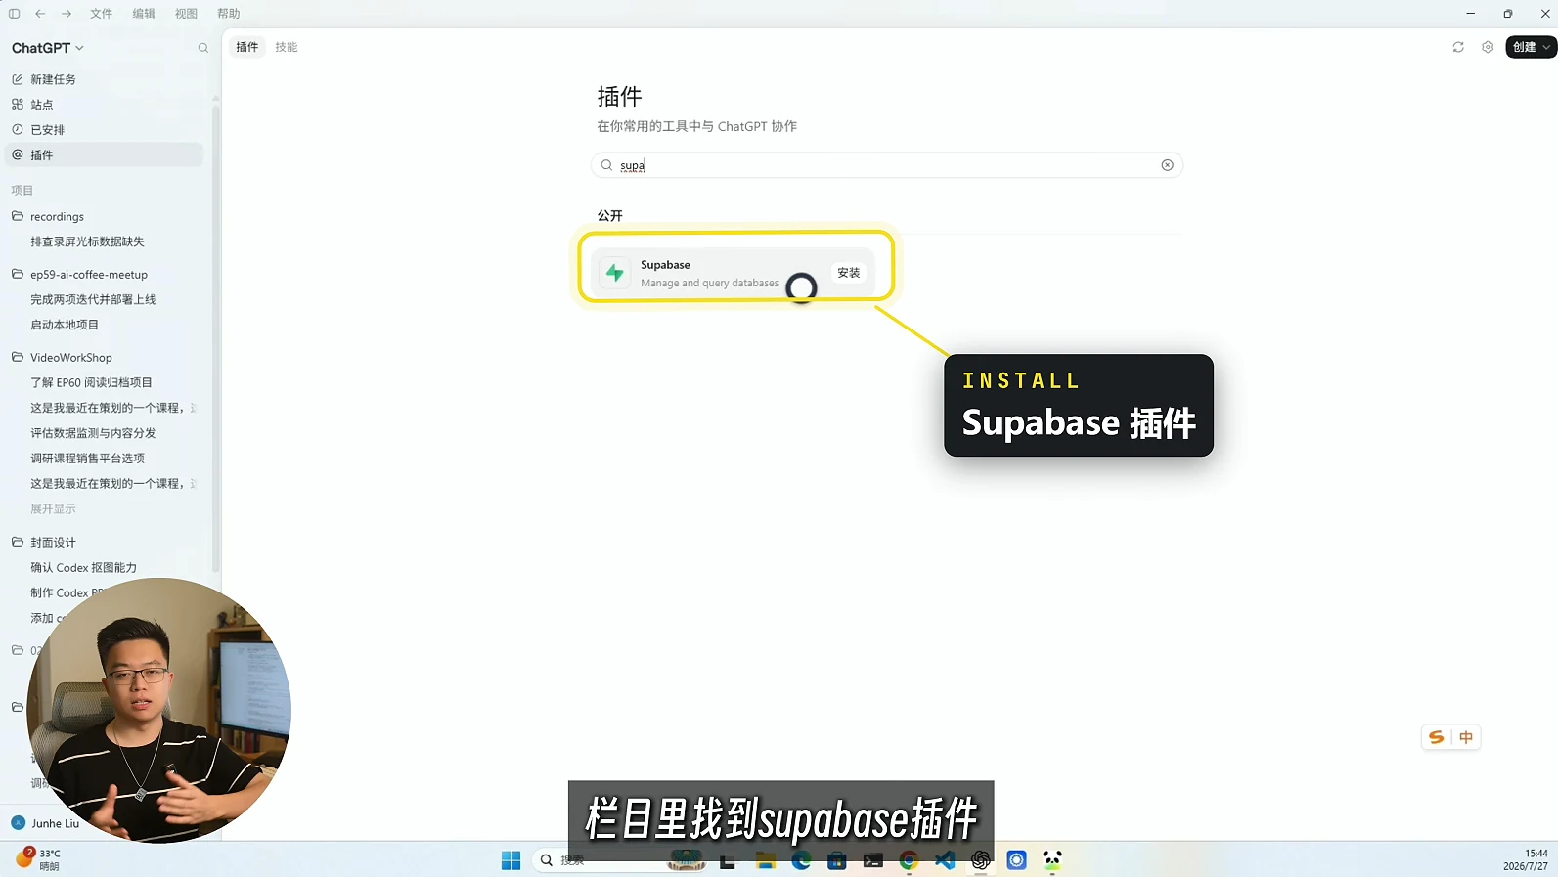Open the Windows Start button
Screen dimensions: 1558x877
click(x=511, y=860)
